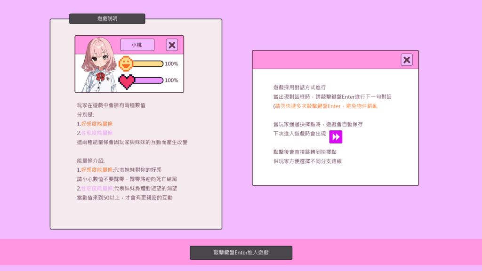Close the right instructions dialog with X
The image size is (482, 271).
[x=406, y=60]
